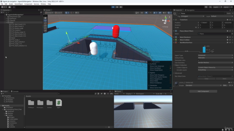This screenshot has height=131, width=234.
Task: Collapse the Transform component
Action: pyautogui.click(x=174, y=20)
